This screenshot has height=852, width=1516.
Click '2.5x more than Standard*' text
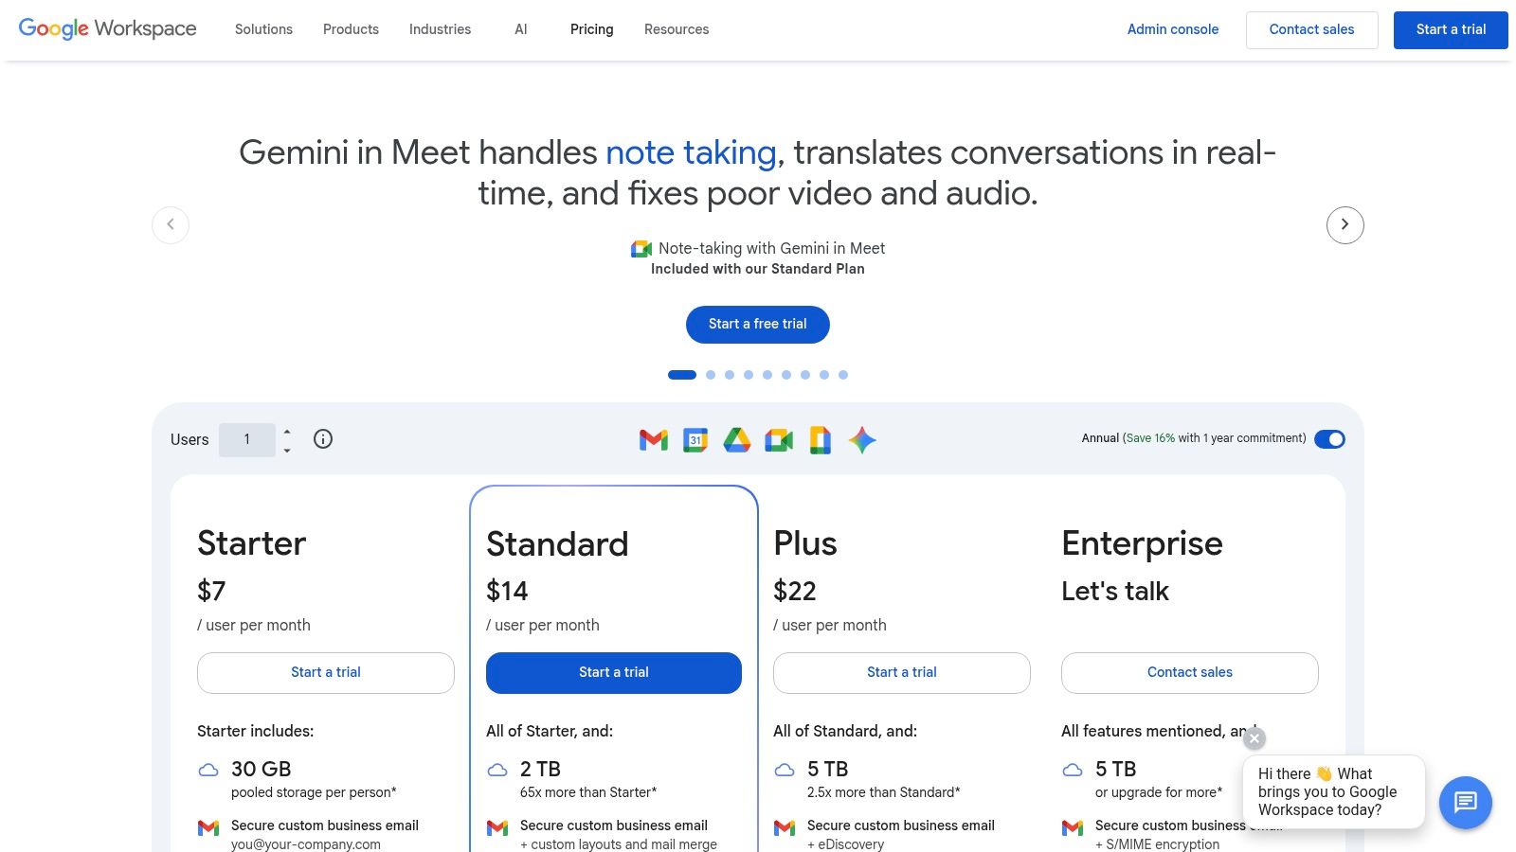click(x=884, y=792)
